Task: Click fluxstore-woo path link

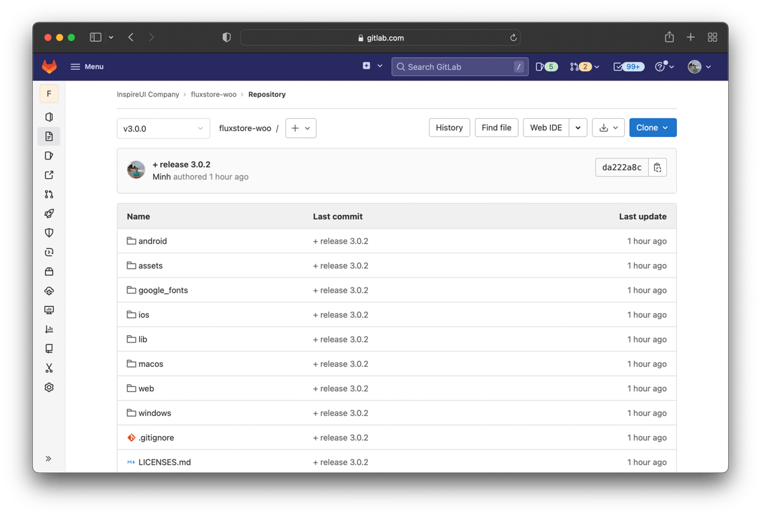Action: click(x=245, y=128)
